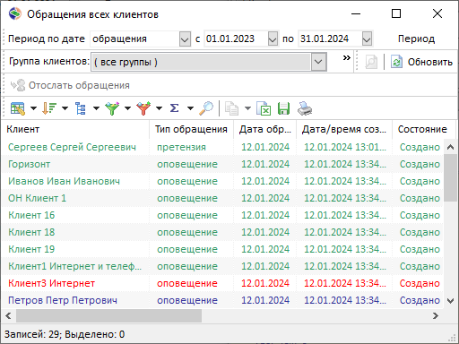Click the green filter funnel icon
This screenshot has height=344, width=459.
click(112, 108)
